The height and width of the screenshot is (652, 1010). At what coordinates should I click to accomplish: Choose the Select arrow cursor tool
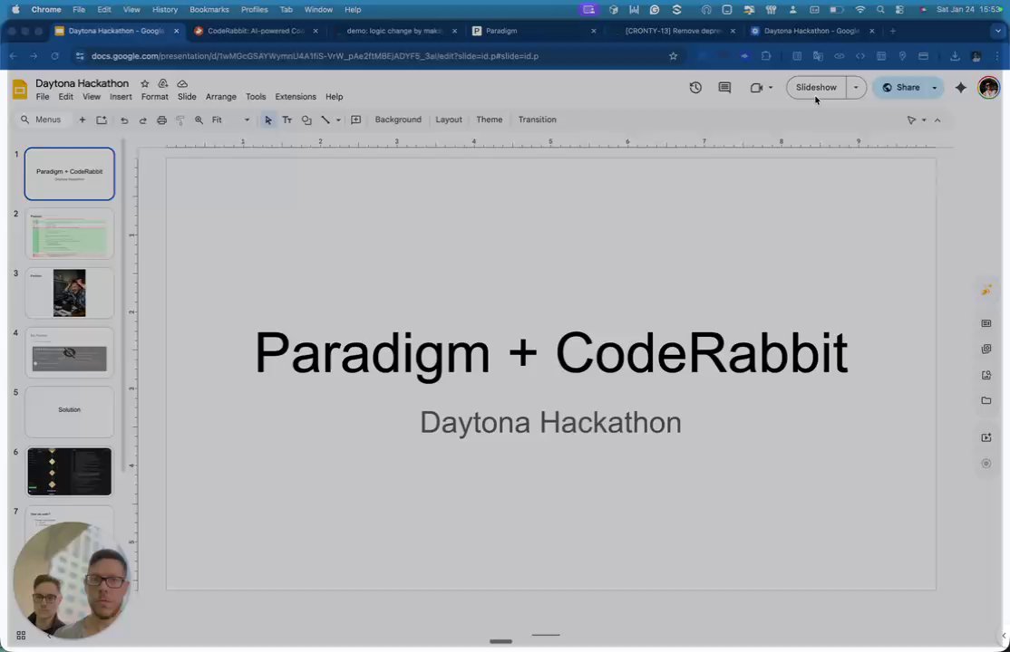coord(268,120)
